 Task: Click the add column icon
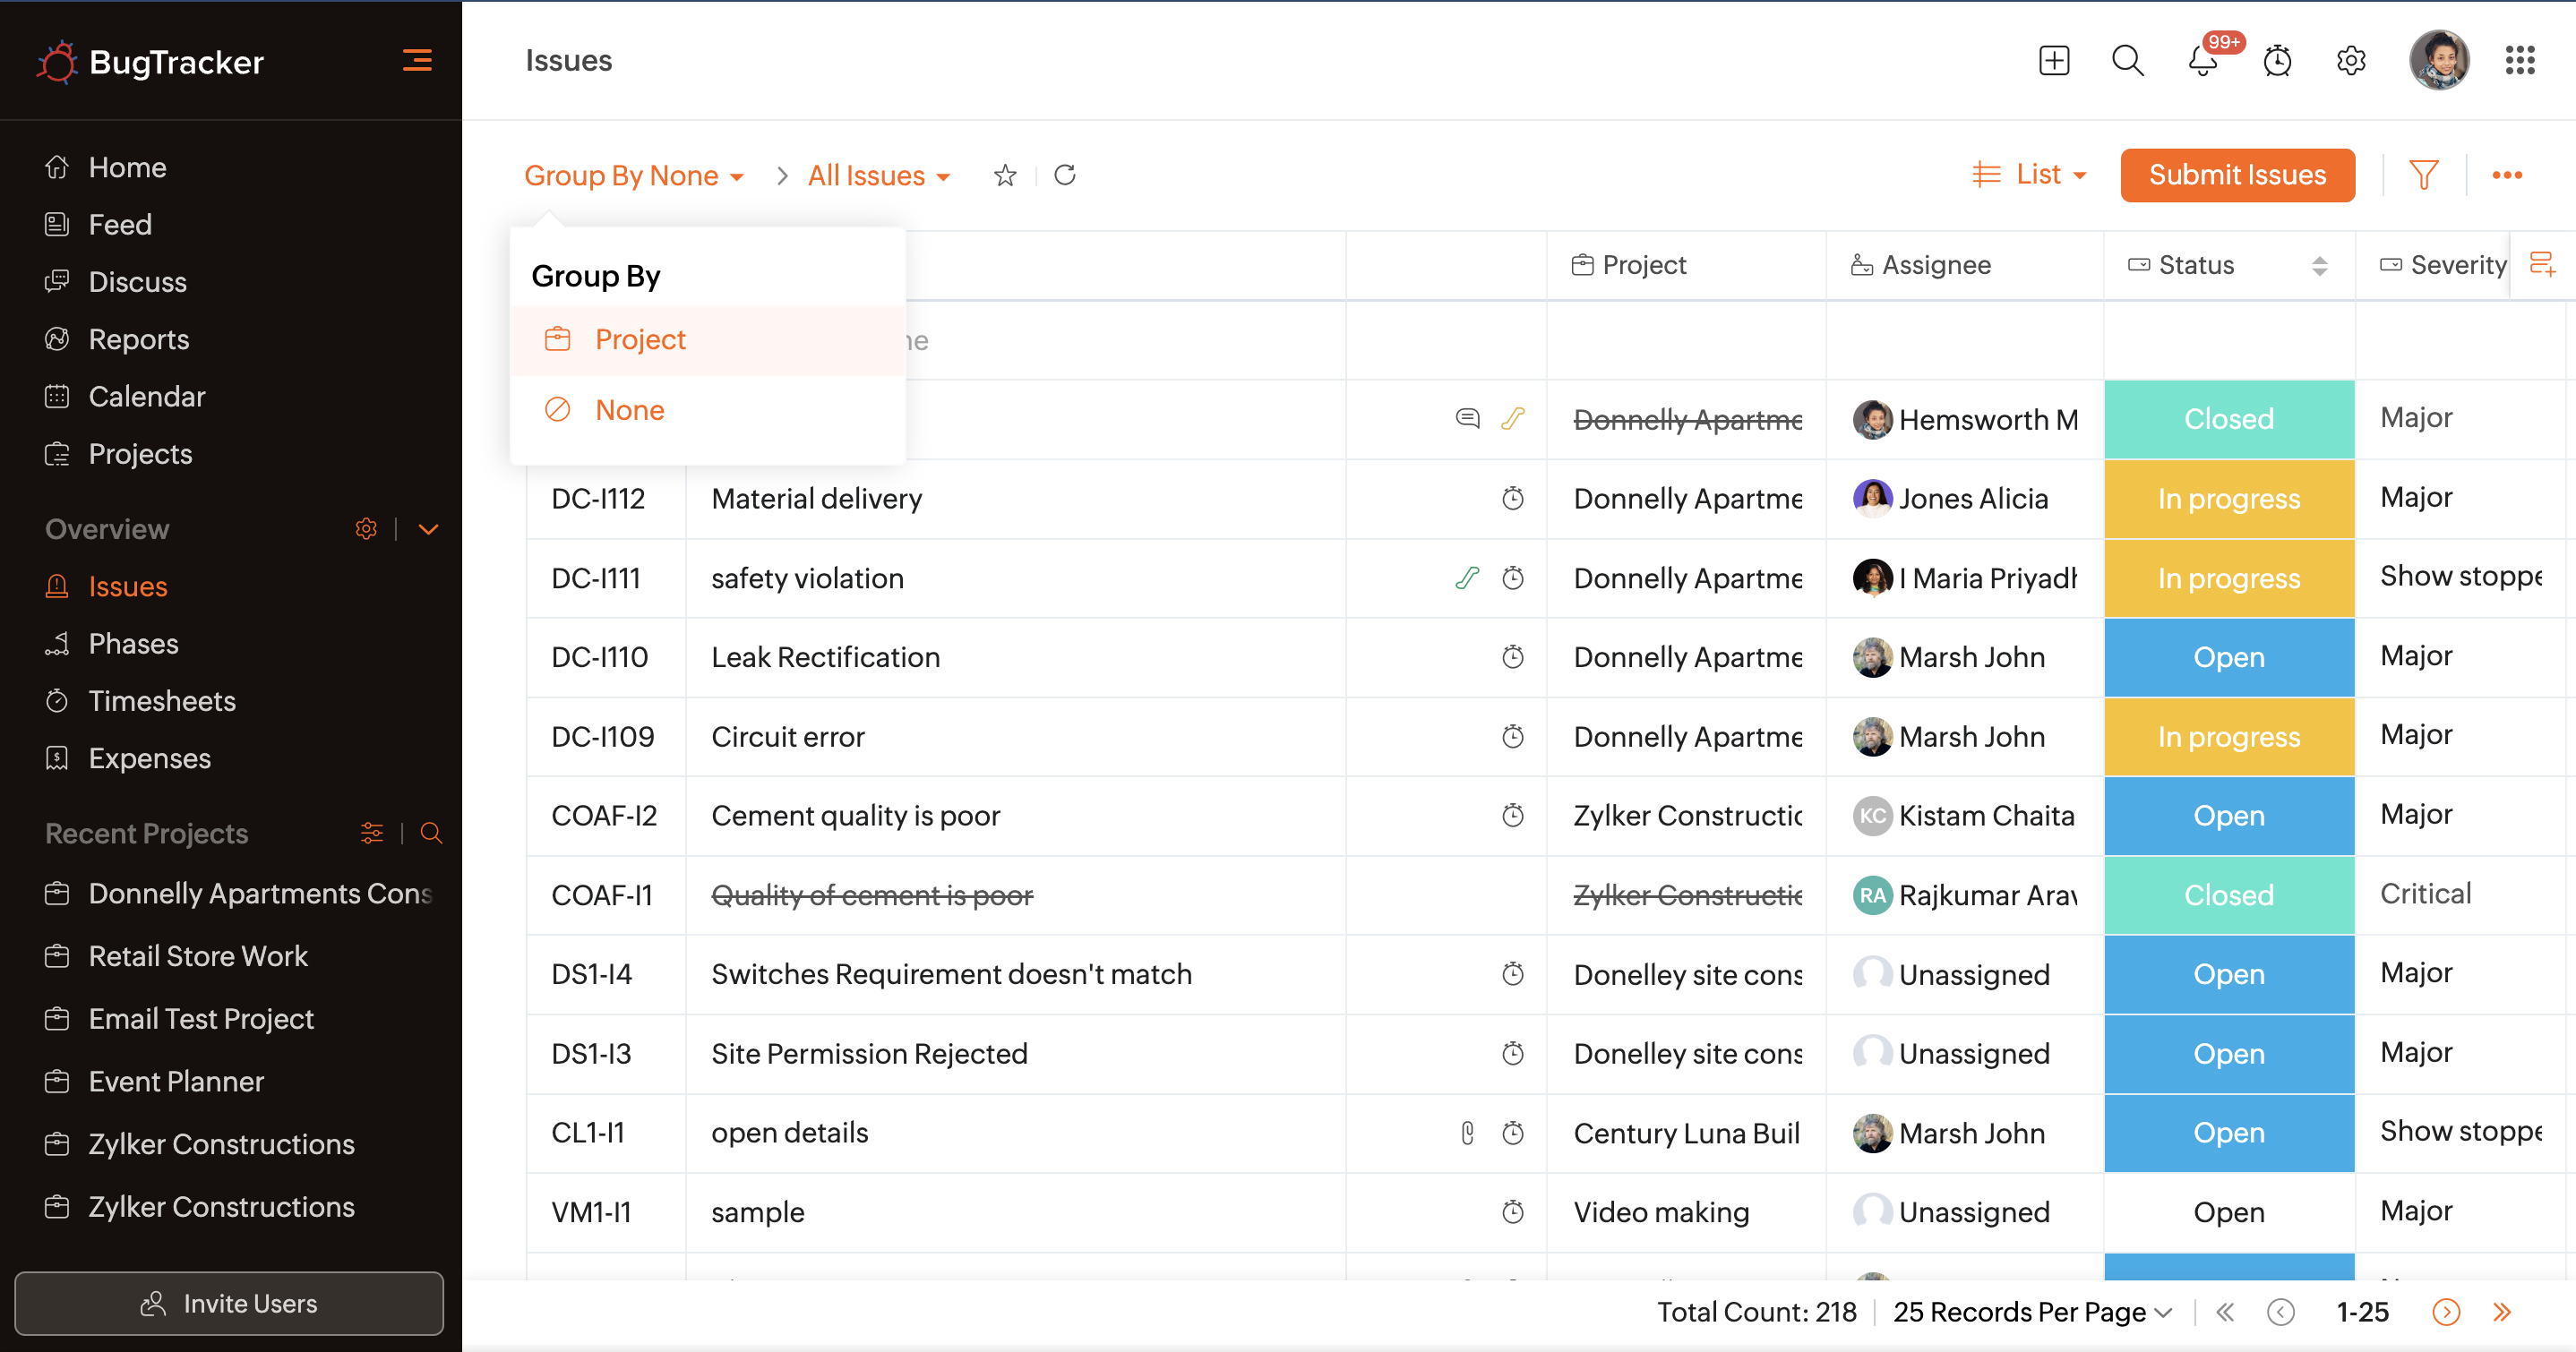(2541, 265)
